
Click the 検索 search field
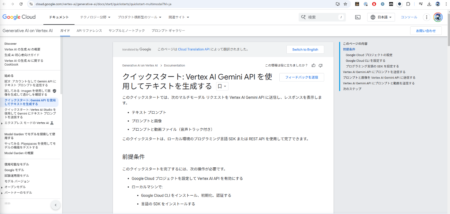click(322, 17)
